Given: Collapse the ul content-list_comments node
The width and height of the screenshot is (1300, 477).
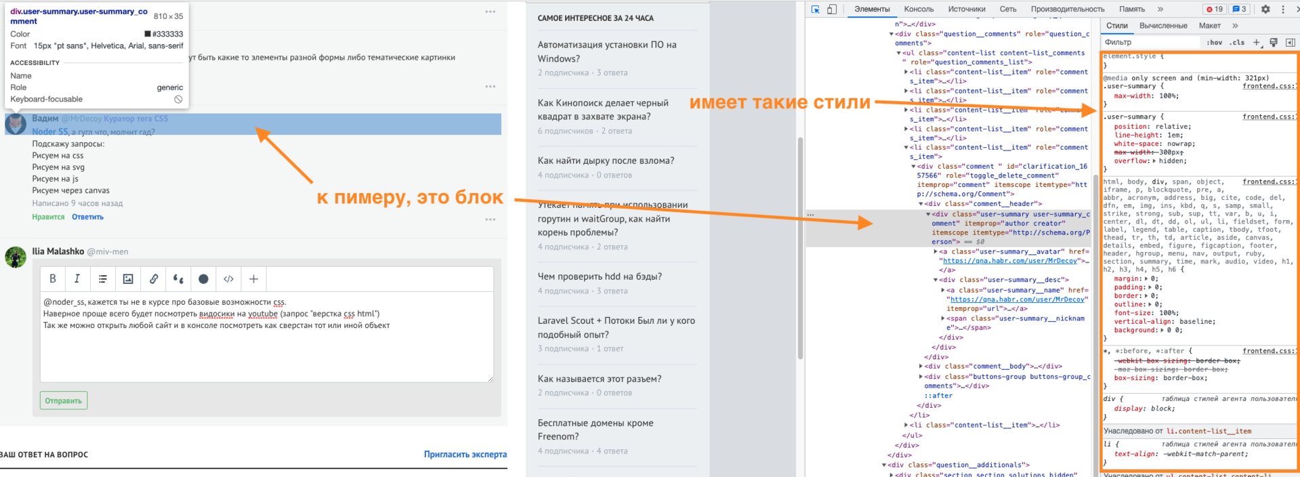Looking at the screenshot, I should (x=899, y=53).
